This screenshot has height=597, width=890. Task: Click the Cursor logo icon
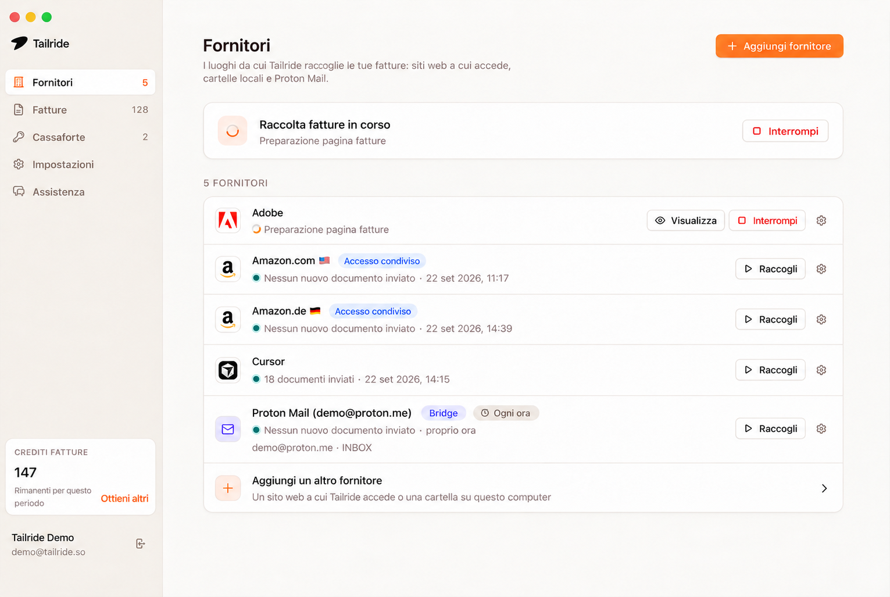pos(228,370)
